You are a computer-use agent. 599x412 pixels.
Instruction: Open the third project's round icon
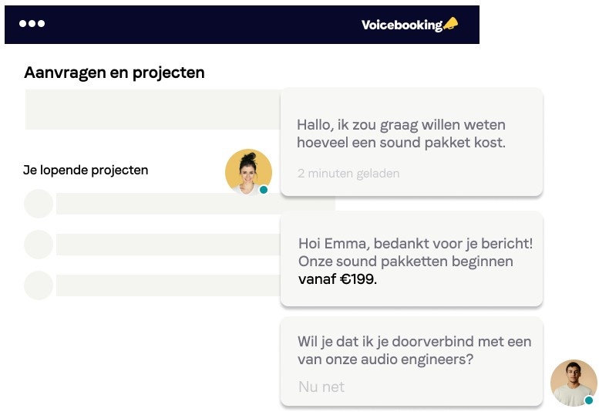coord(39,285)
